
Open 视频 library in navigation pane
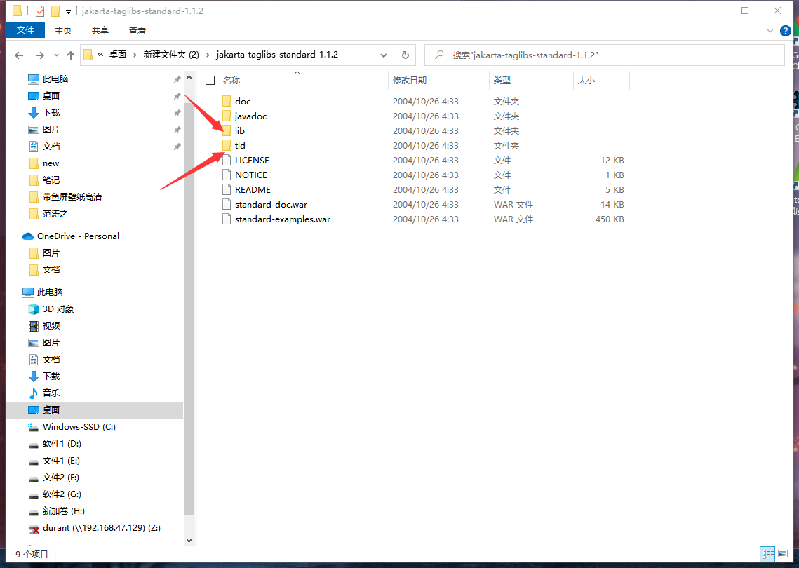point(51,326)
